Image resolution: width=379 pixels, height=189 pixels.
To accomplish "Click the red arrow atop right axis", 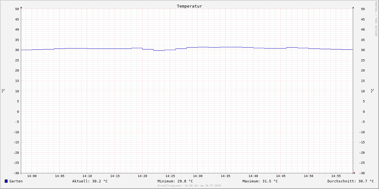I will point(353,7).
